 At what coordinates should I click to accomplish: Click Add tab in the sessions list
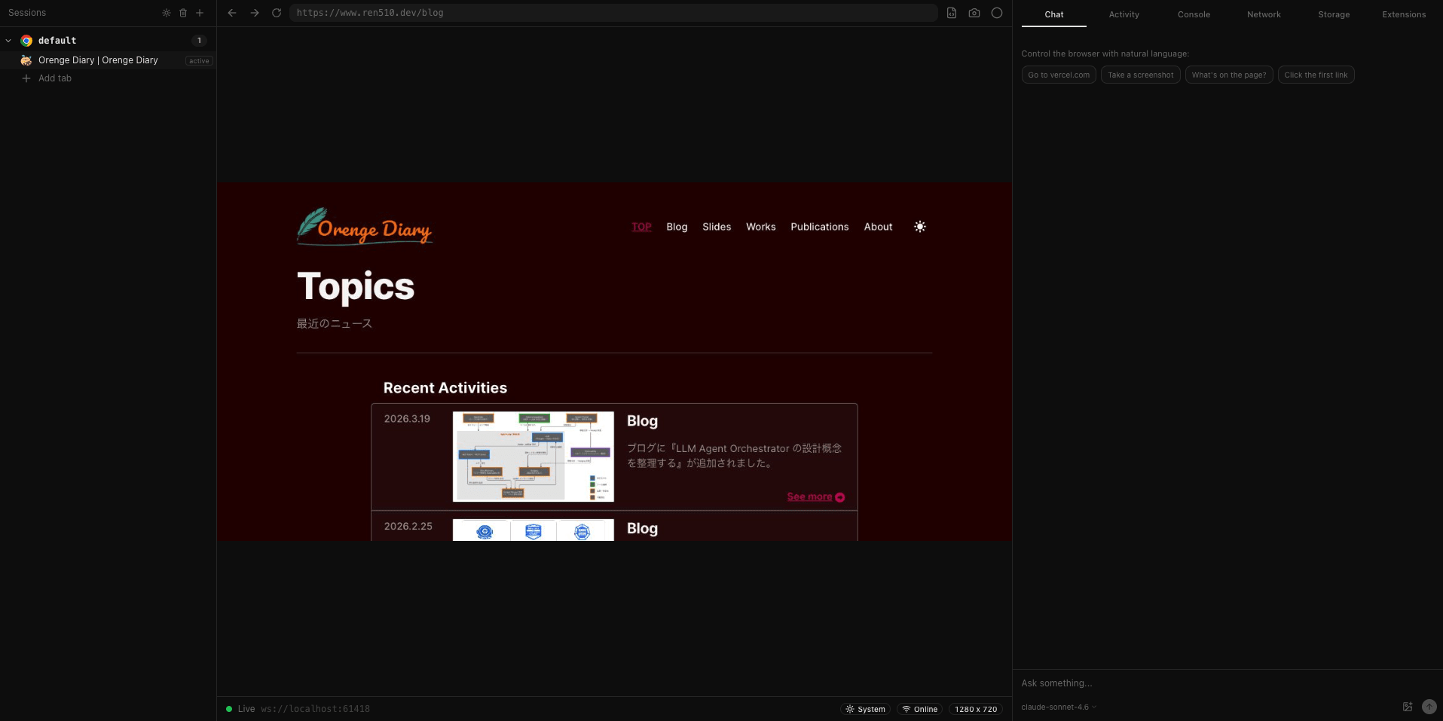point(55,78)
